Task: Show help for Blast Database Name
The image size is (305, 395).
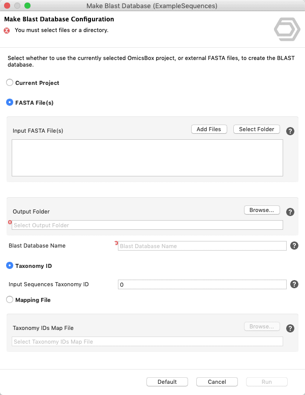Action: [294, 246]
